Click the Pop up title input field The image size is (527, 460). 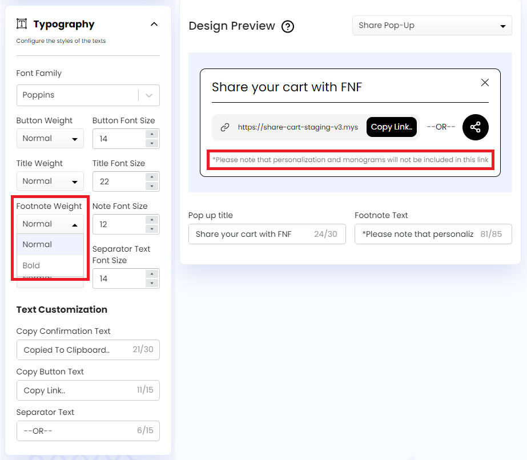pos(251,234)
